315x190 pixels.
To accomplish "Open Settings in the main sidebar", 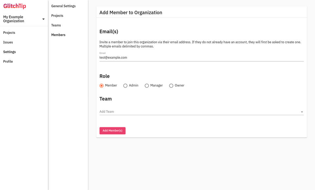I will click(10, 52).
